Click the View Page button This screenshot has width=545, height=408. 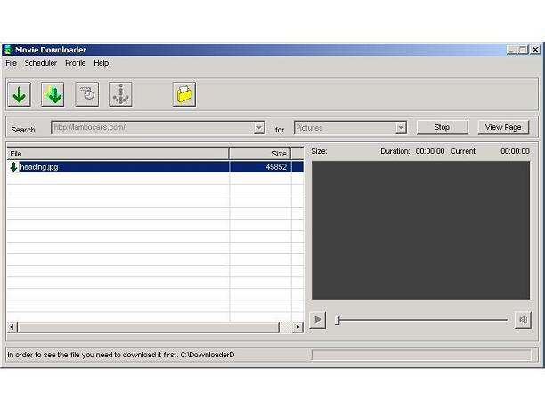[x=503, y=127]
